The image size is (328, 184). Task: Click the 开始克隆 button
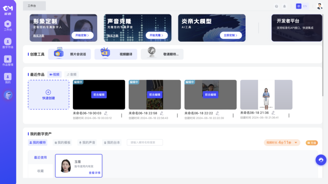pyautogui.click(x=156, y=35)
